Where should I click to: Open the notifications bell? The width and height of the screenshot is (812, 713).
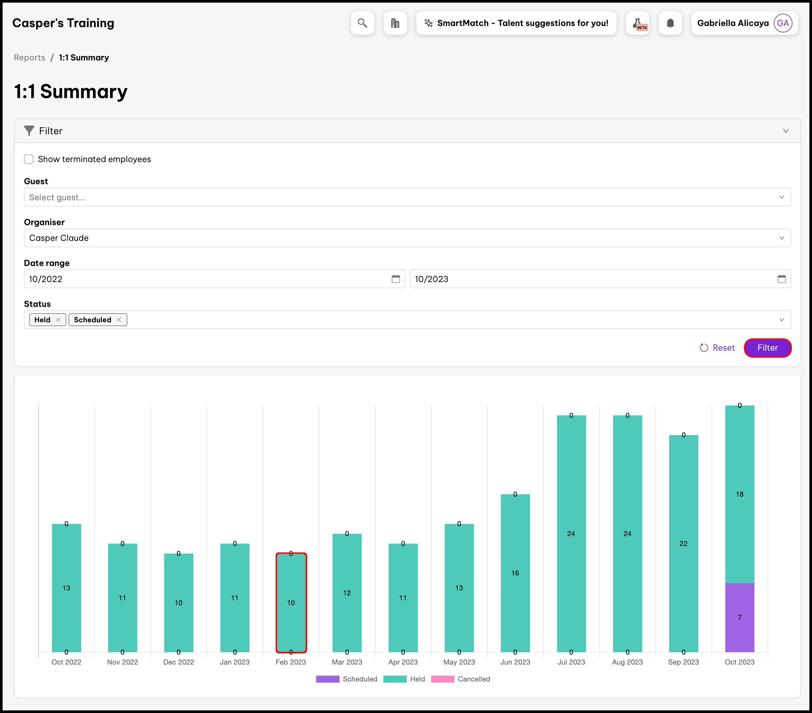670,23
